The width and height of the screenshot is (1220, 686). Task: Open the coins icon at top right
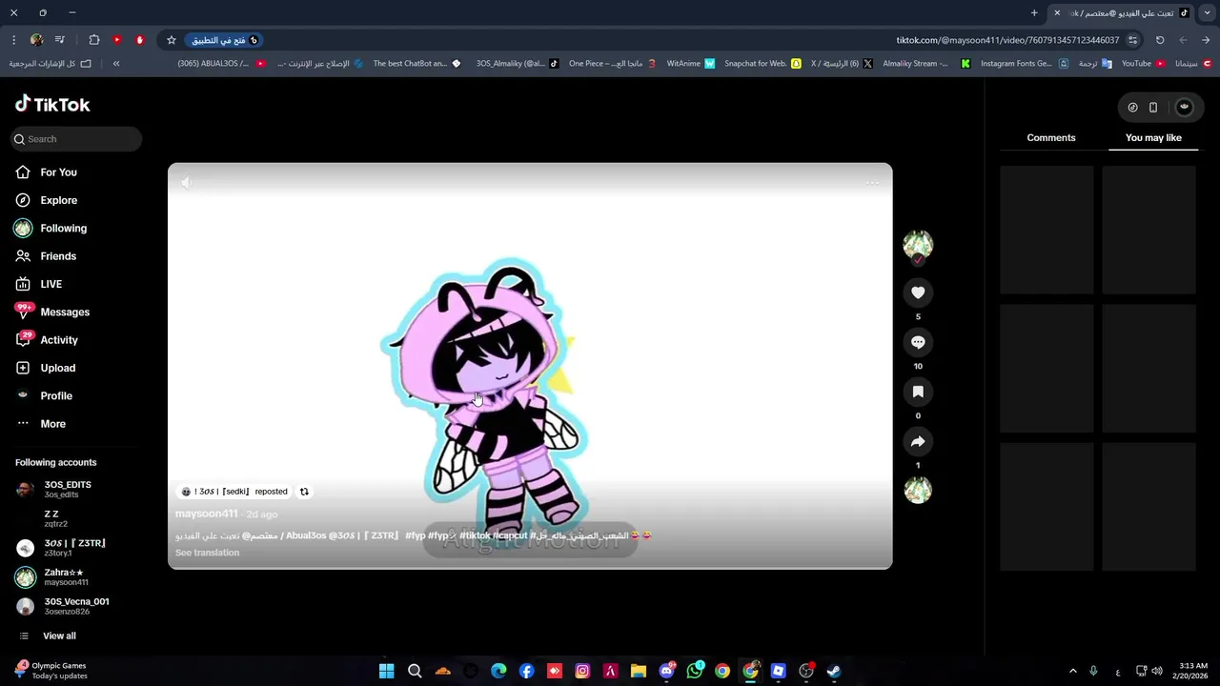[1132, 108]
